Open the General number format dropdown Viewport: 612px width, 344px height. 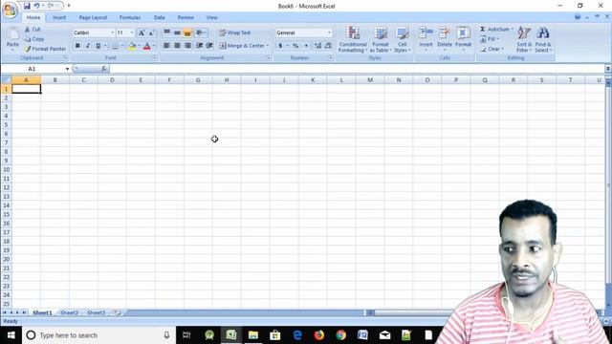pos(329,32)
